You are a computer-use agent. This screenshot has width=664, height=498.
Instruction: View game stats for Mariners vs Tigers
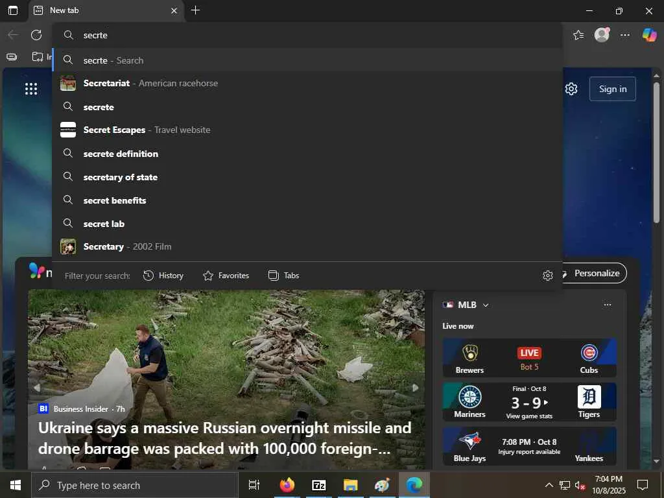529,416
